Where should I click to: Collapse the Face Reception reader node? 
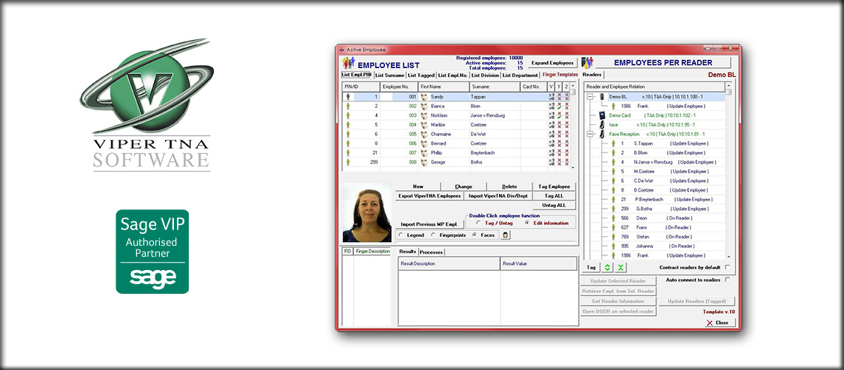pyautogui.click(x=591, y=134)
